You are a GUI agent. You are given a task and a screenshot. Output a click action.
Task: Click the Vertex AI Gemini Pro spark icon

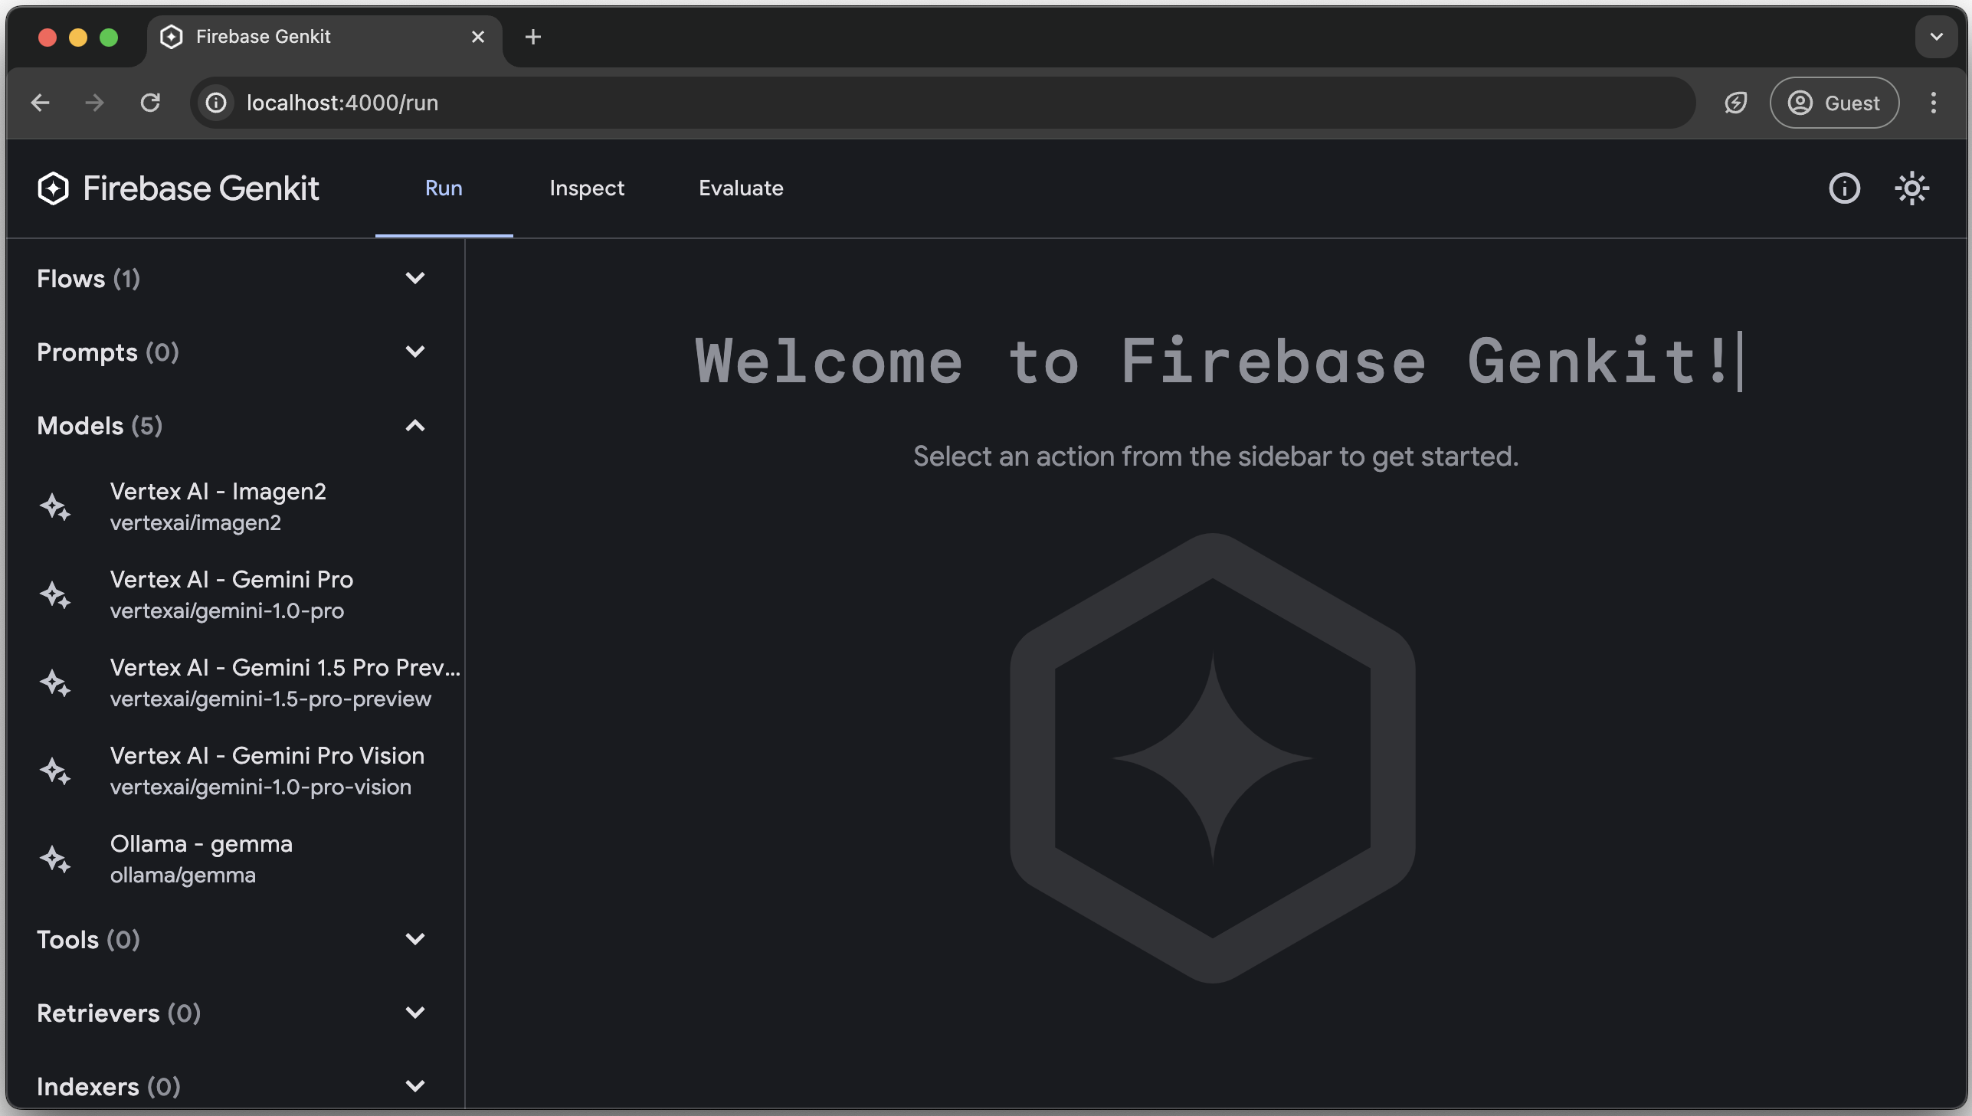[x=54, y=594]
